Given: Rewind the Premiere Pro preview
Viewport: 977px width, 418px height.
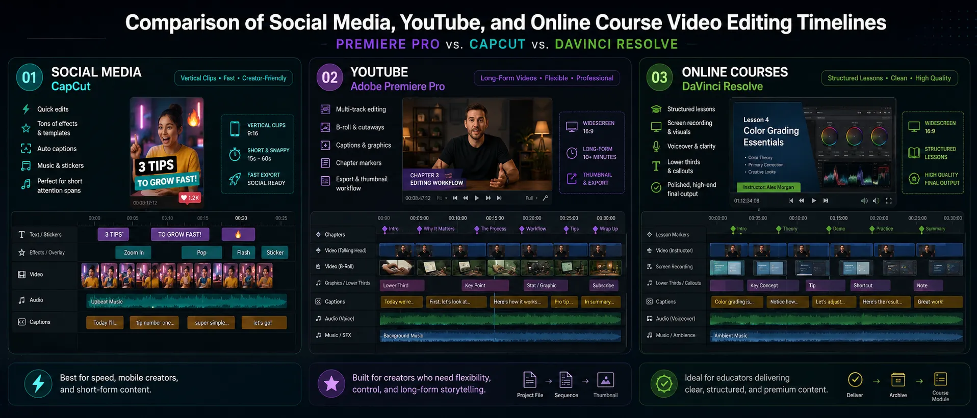Looking at the screenshot, I should click(466, 198).
